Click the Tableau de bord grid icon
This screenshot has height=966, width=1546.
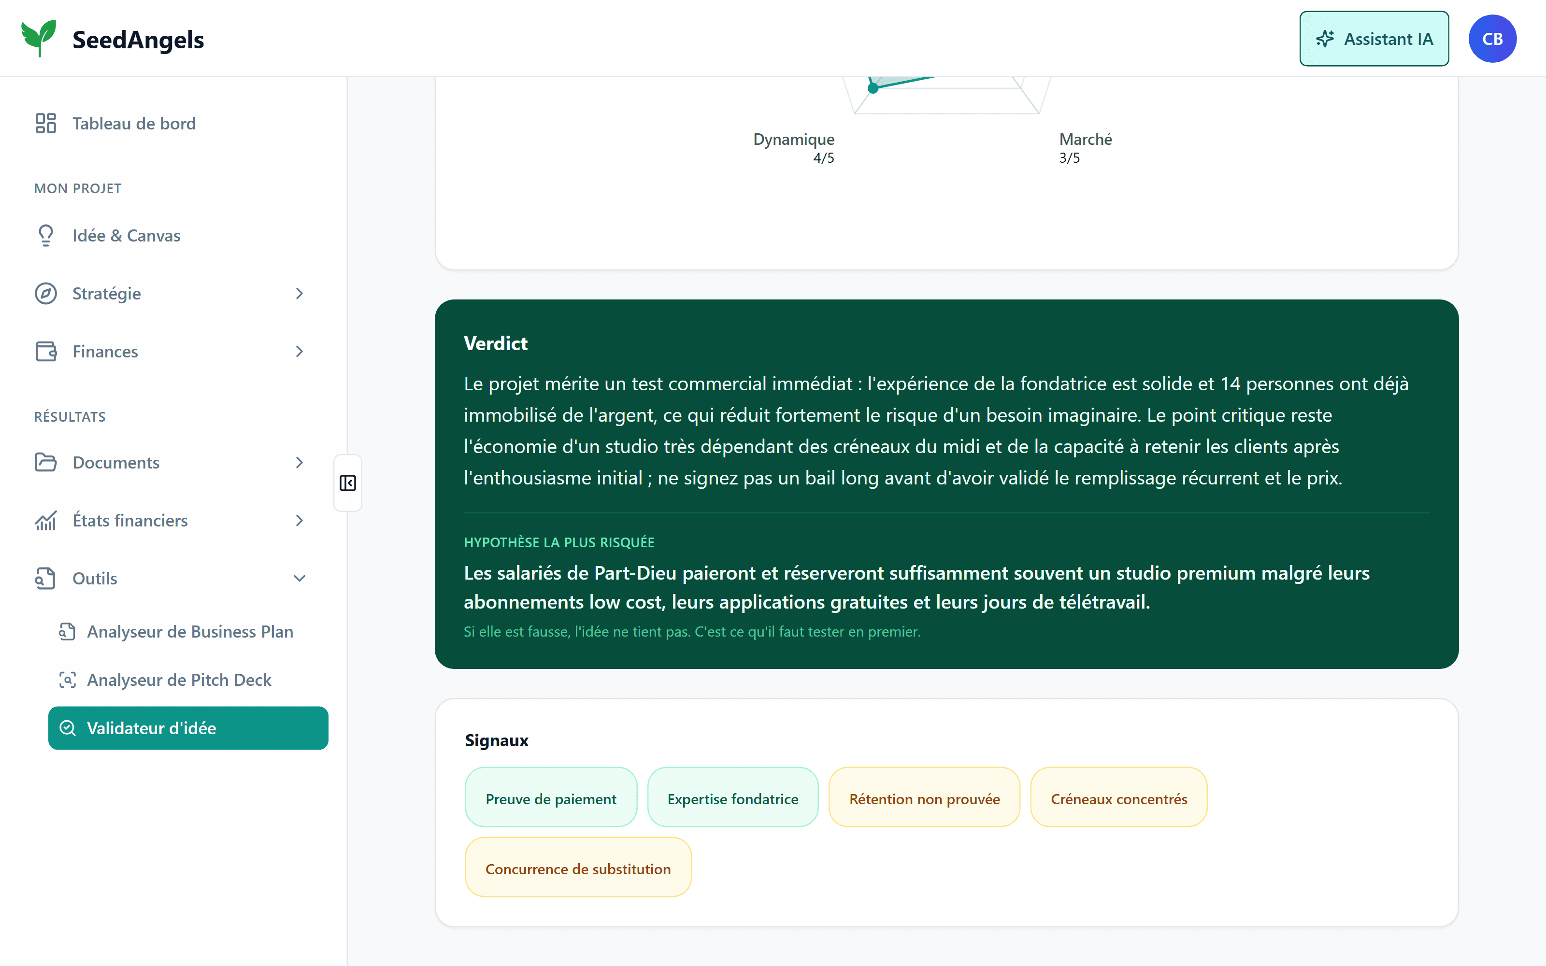point(46,123)
